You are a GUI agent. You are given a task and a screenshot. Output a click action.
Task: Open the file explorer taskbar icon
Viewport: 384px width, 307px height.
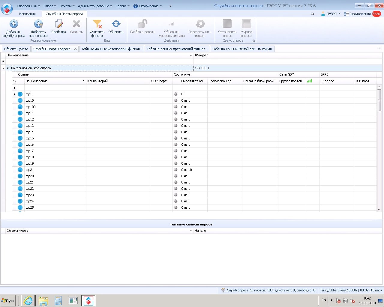coord(43,300)
